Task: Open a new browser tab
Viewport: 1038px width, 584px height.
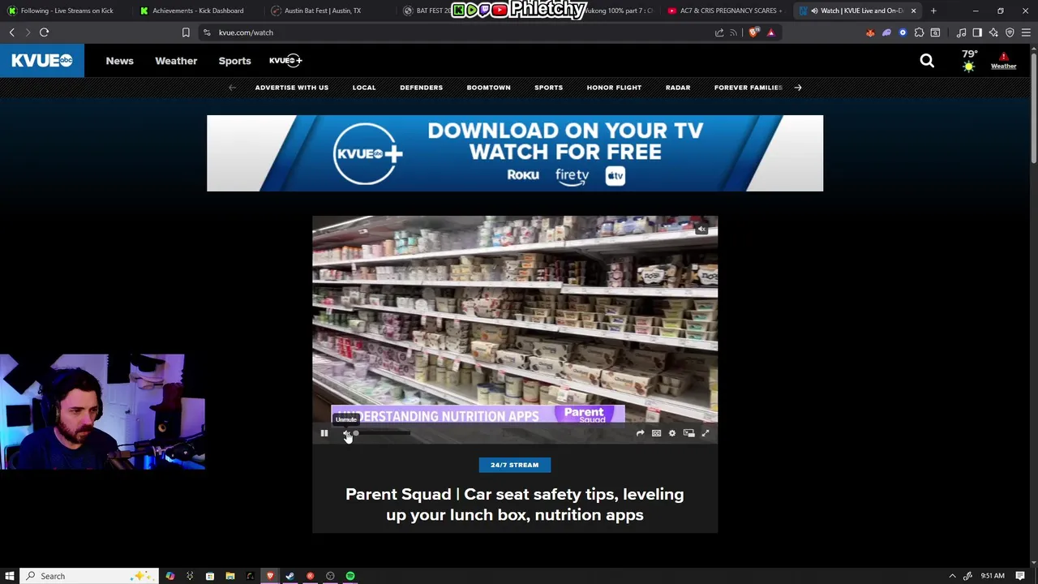Action: (933, 11)
